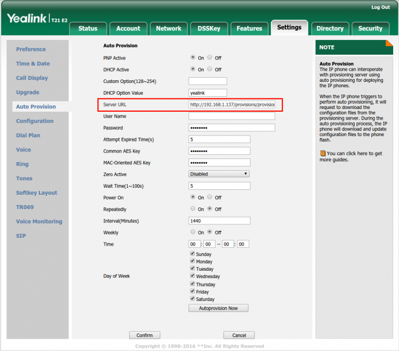Open the Zero Active dropdown
Image resolution: width=399 pixels, height=351 pixels.
click(x=219, y=174)
